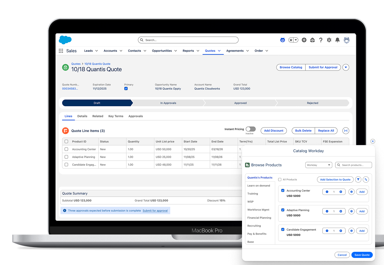Decrease Accounting Center quantity with minus
Image resolution: width=384 pixels, height=265 pixels.
327,192
